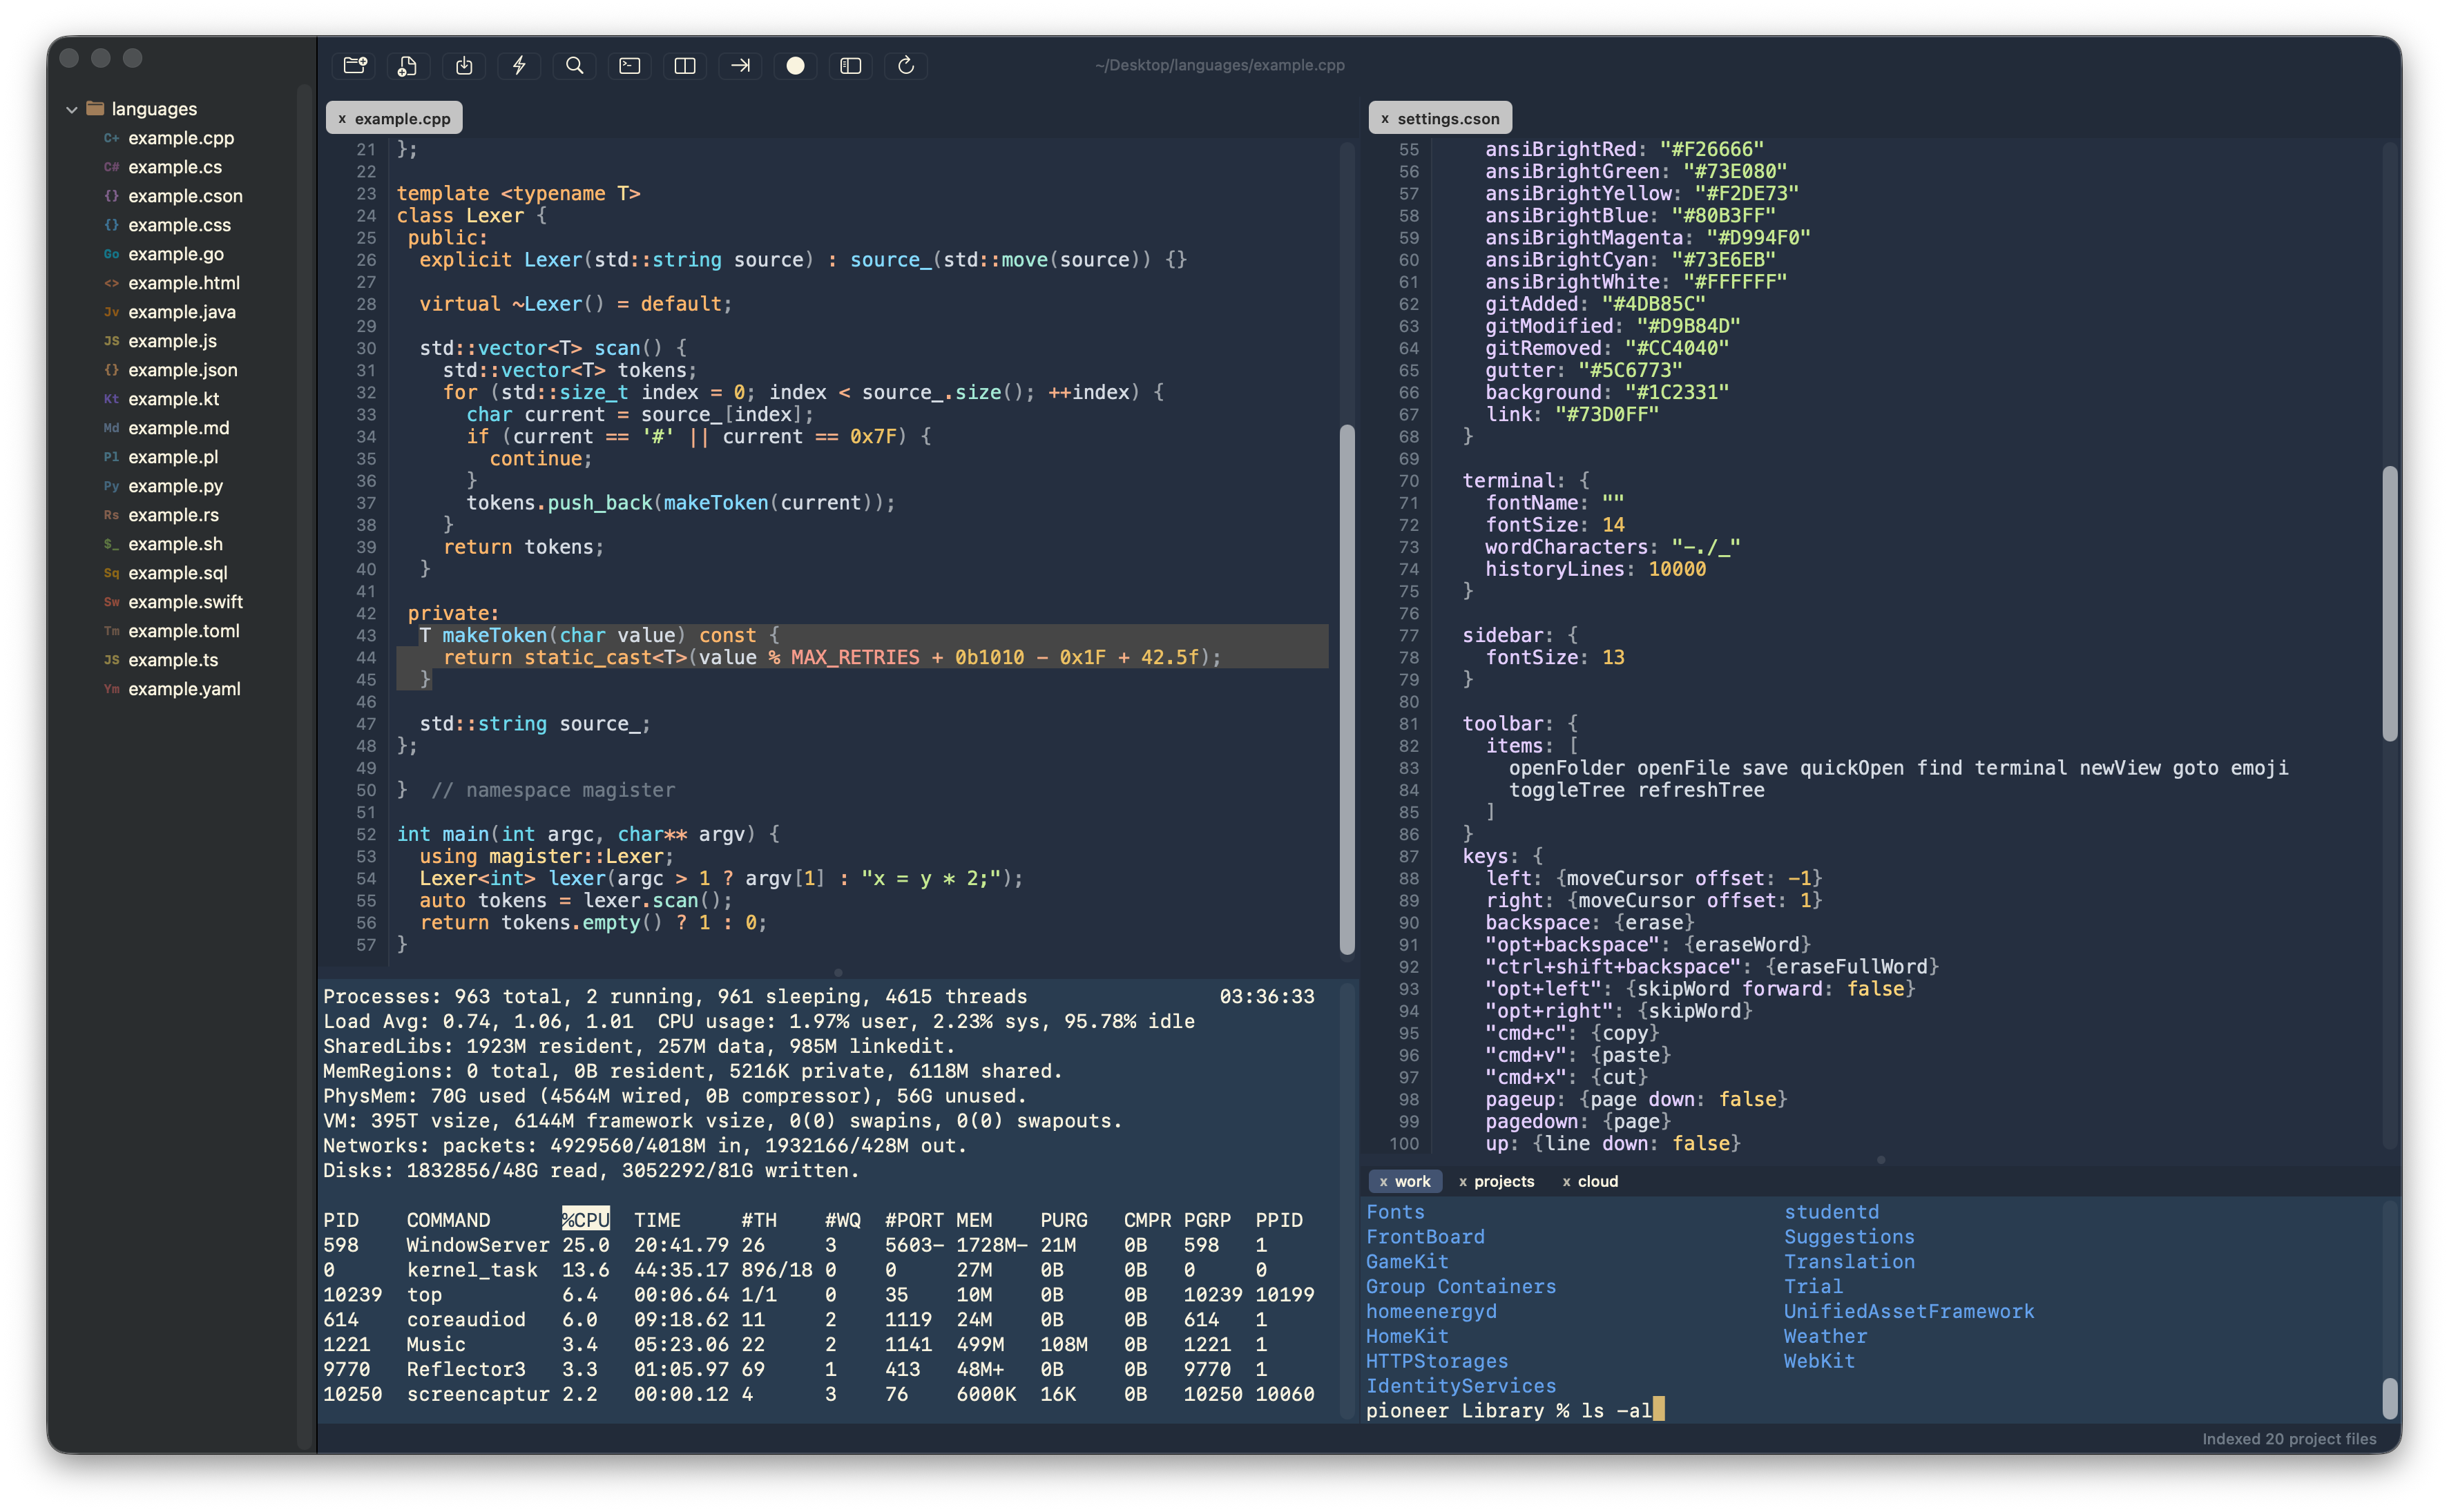Close the cloud terminal tab via x
Screen dimensions: 2449x1512
coord(1567,1182)
